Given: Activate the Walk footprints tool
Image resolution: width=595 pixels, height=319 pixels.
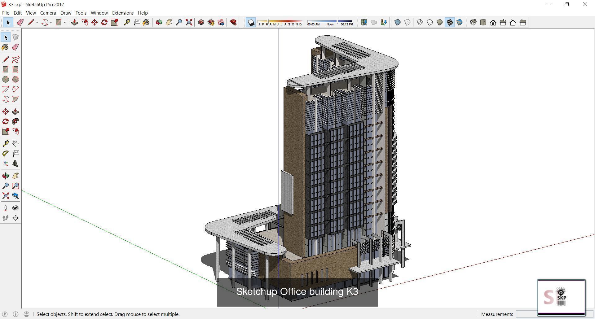Looking at the screenshot, I should click(6, 218).
